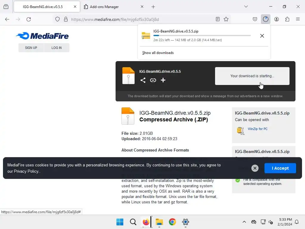This screenshot has width=305, height=229.
Task: Click the WinZip for PC icon
Action: coord(241,131)
